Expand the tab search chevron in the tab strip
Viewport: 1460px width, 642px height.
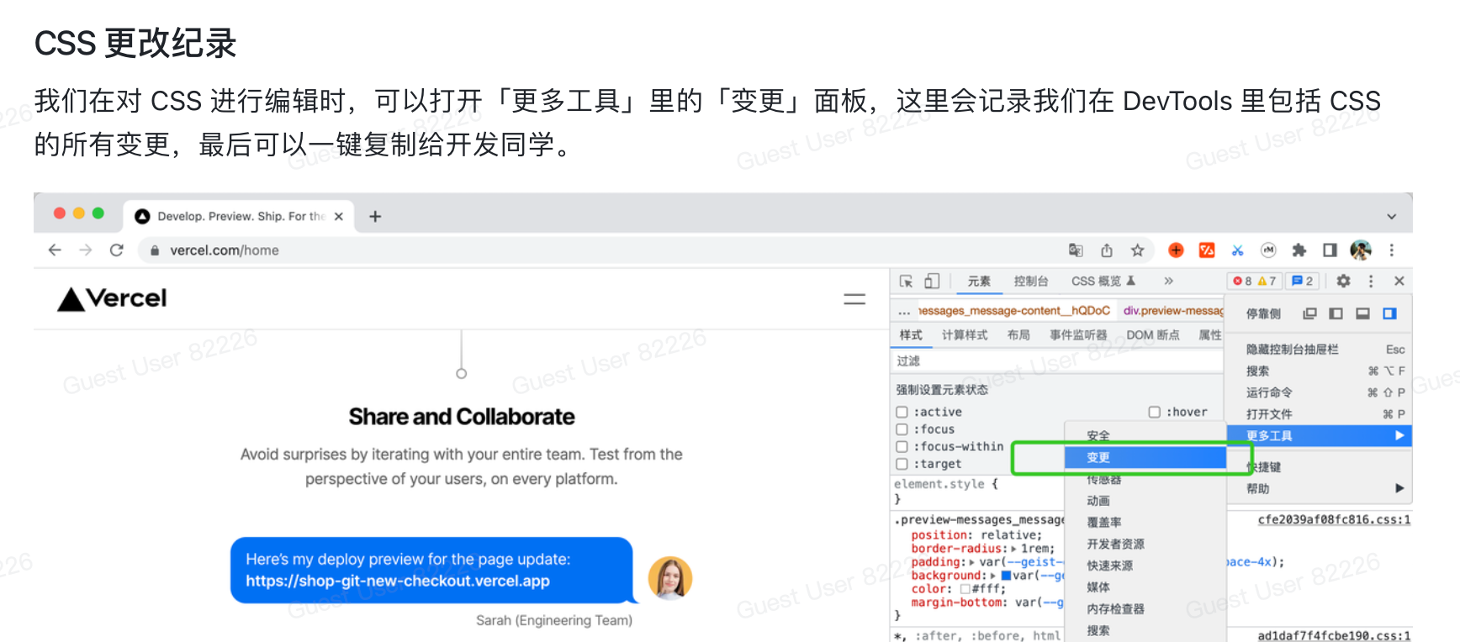1392,217
